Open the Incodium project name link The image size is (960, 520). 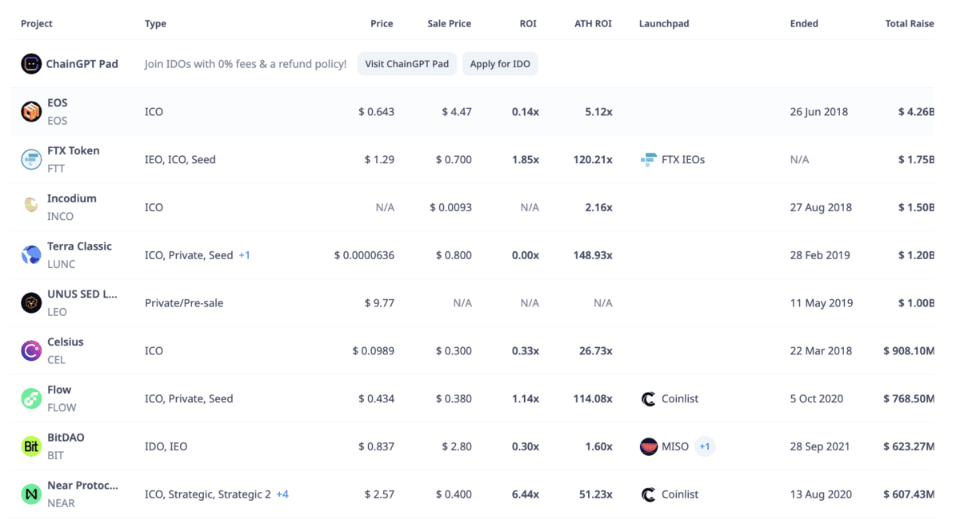tap(72, 198)
